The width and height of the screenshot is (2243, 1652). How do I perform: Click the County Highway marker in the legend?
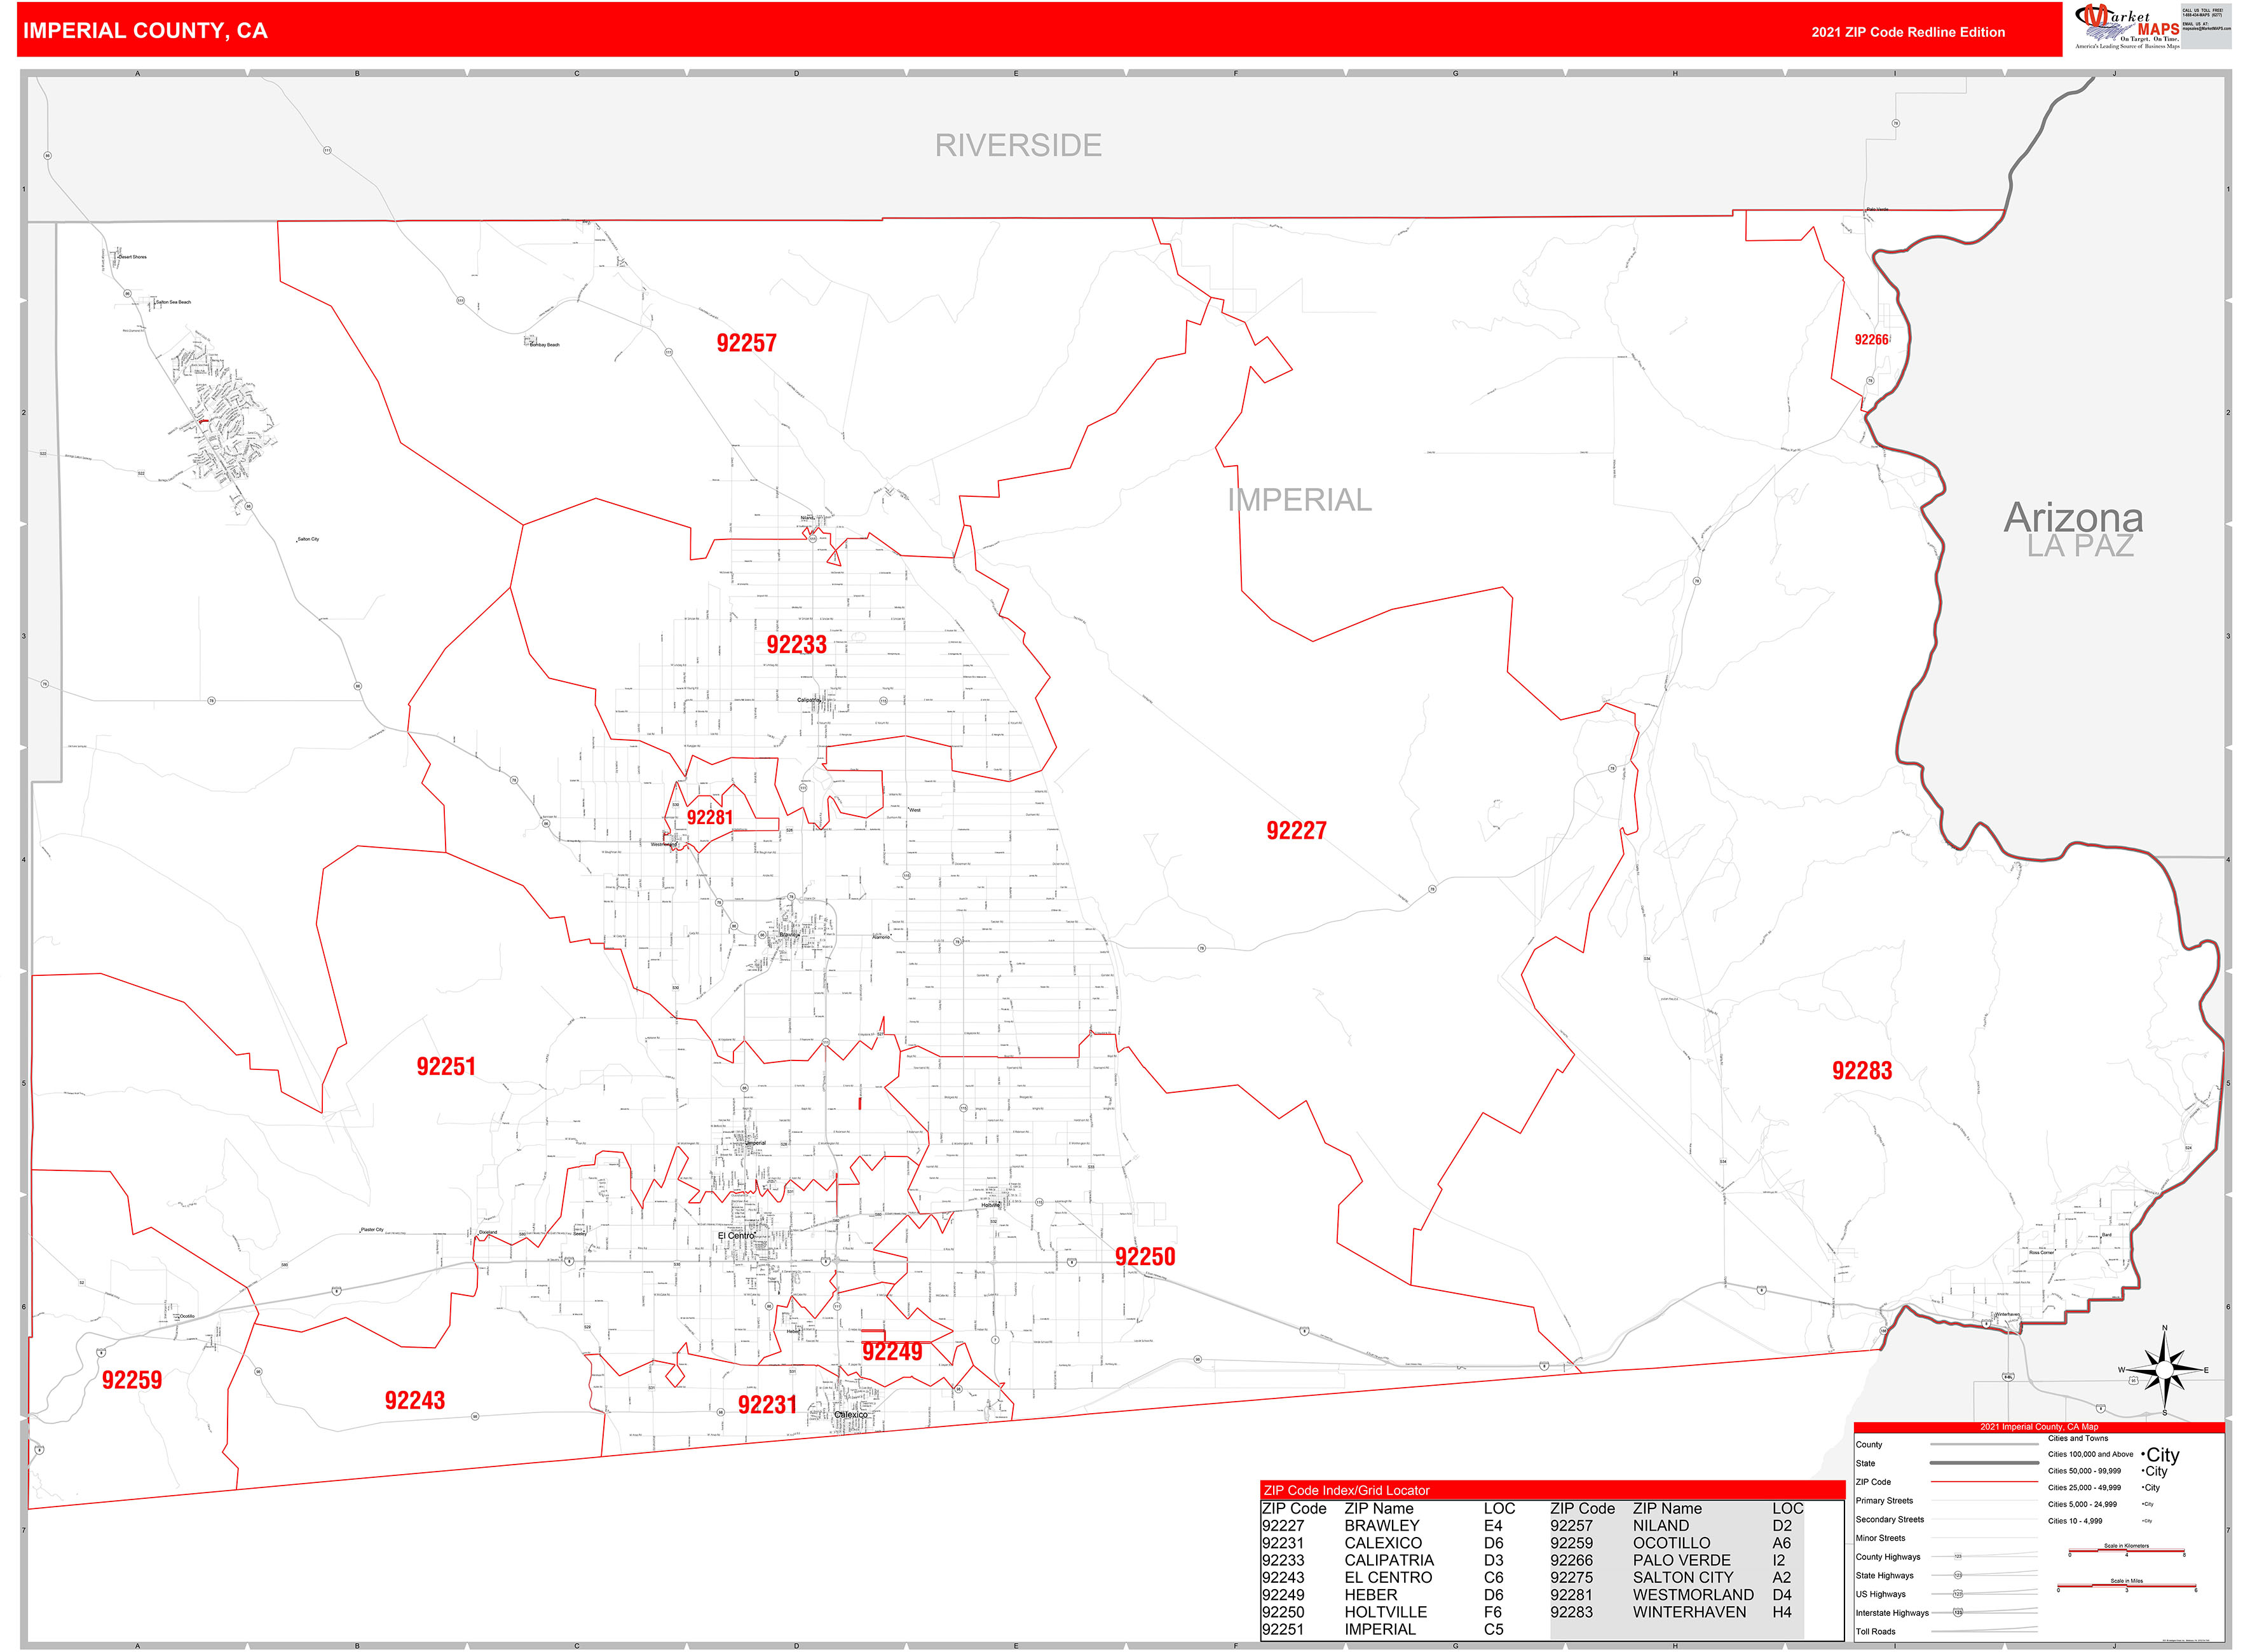[1958, 1556]
